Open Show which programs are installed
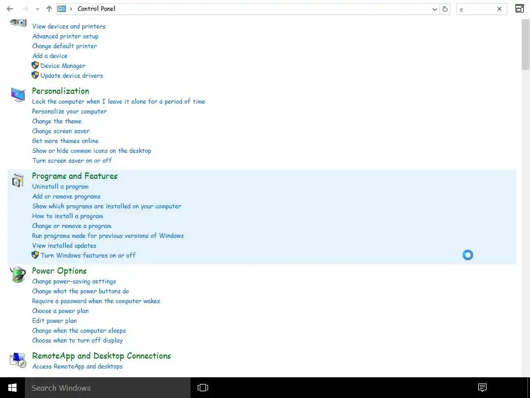This screenshot has height=398, width=530. (107, 206)
